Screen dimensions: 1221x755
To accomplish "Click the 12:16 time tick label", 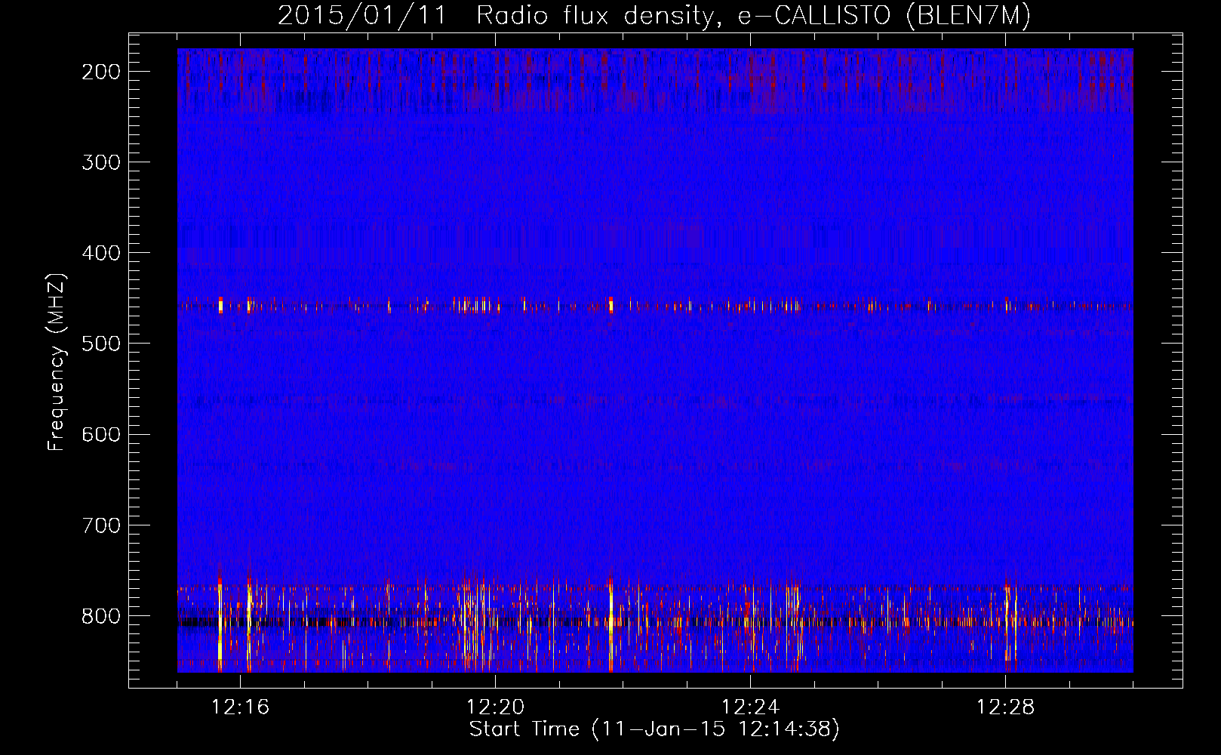I will click(x=241, y=707).
